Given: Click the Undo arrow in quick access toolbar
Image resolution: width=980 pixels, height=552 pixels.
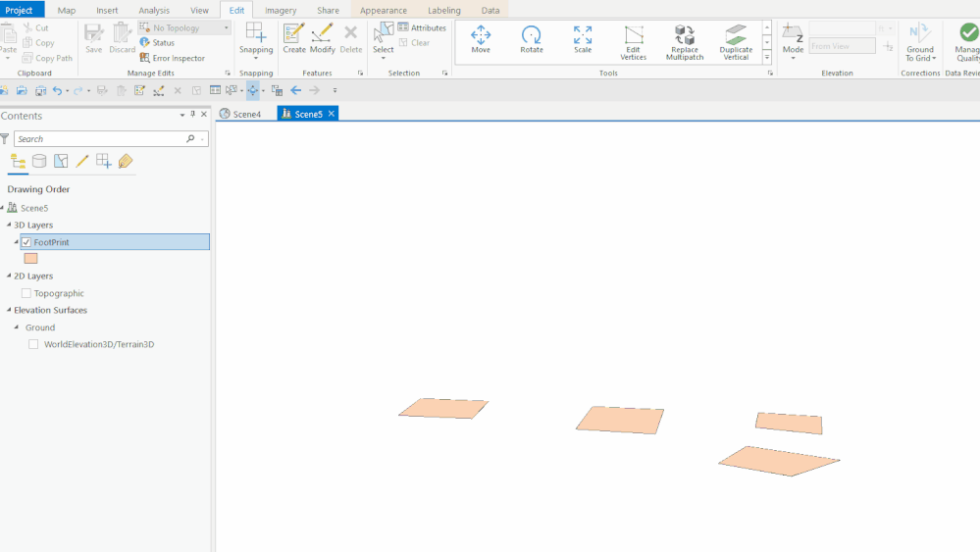Looking at the screenshot, I should click(57, 90).
